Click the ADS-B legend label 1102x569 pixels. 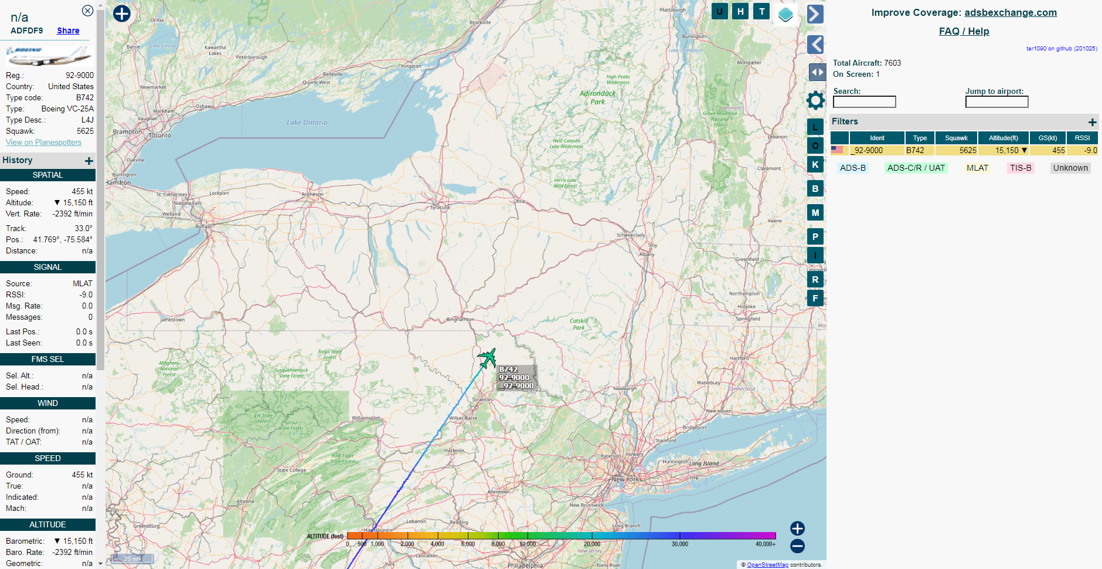click(852, 168)
